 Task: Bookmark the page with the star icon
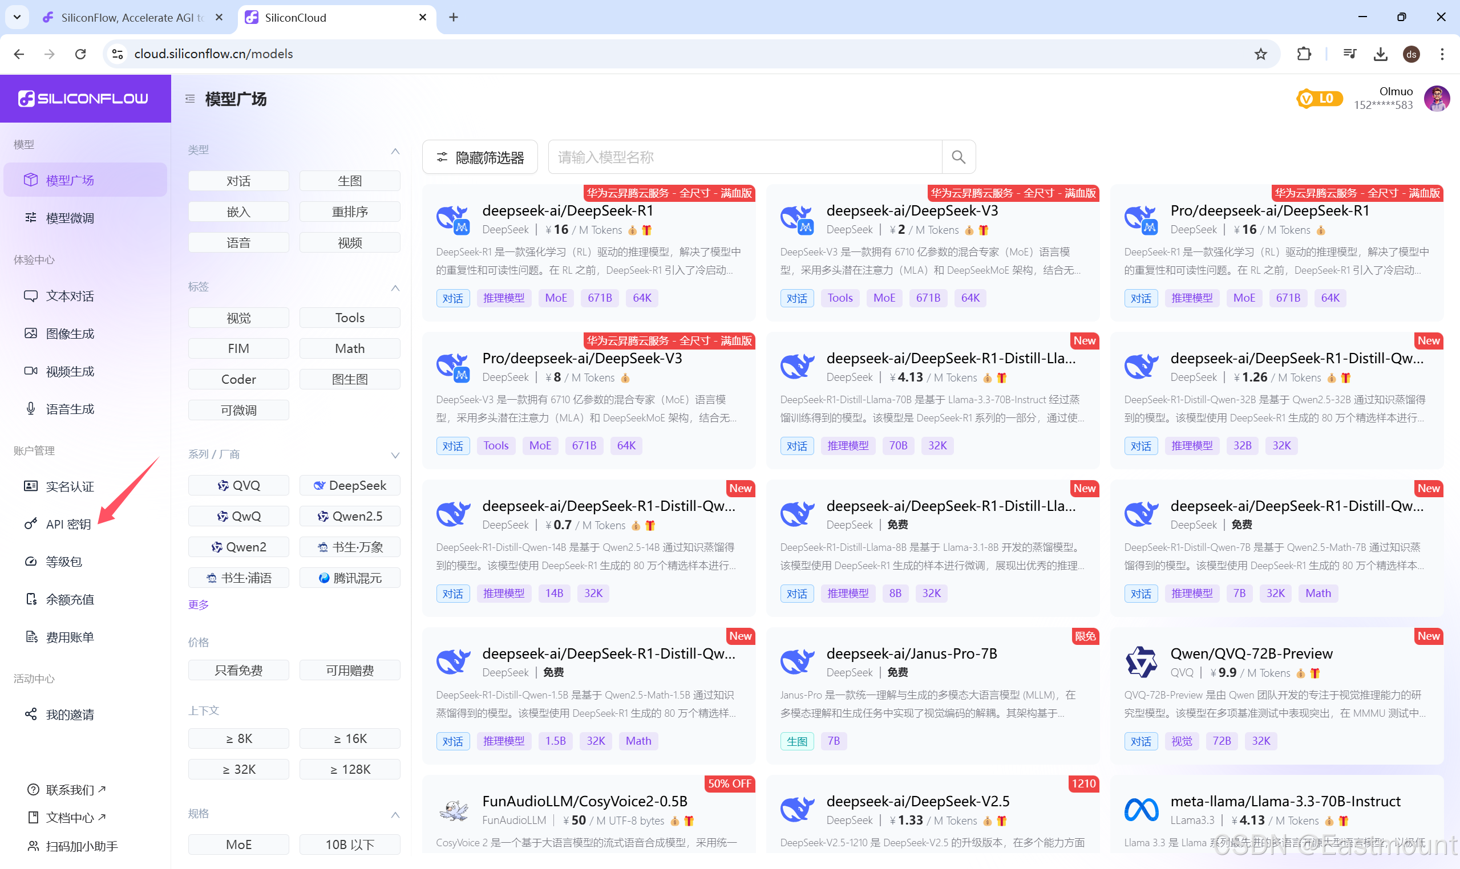point(1260,54)
